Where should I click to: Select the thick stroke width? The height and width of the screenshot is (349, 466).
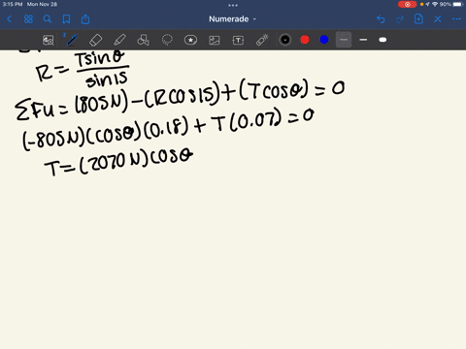[x=383, y=40]
